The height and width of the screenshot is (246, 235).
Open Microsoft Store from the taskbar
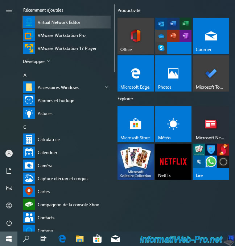pos(97,239)
